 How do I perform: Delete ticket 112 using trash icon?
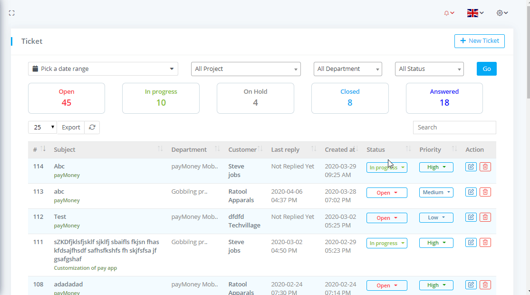click(485, 217)
